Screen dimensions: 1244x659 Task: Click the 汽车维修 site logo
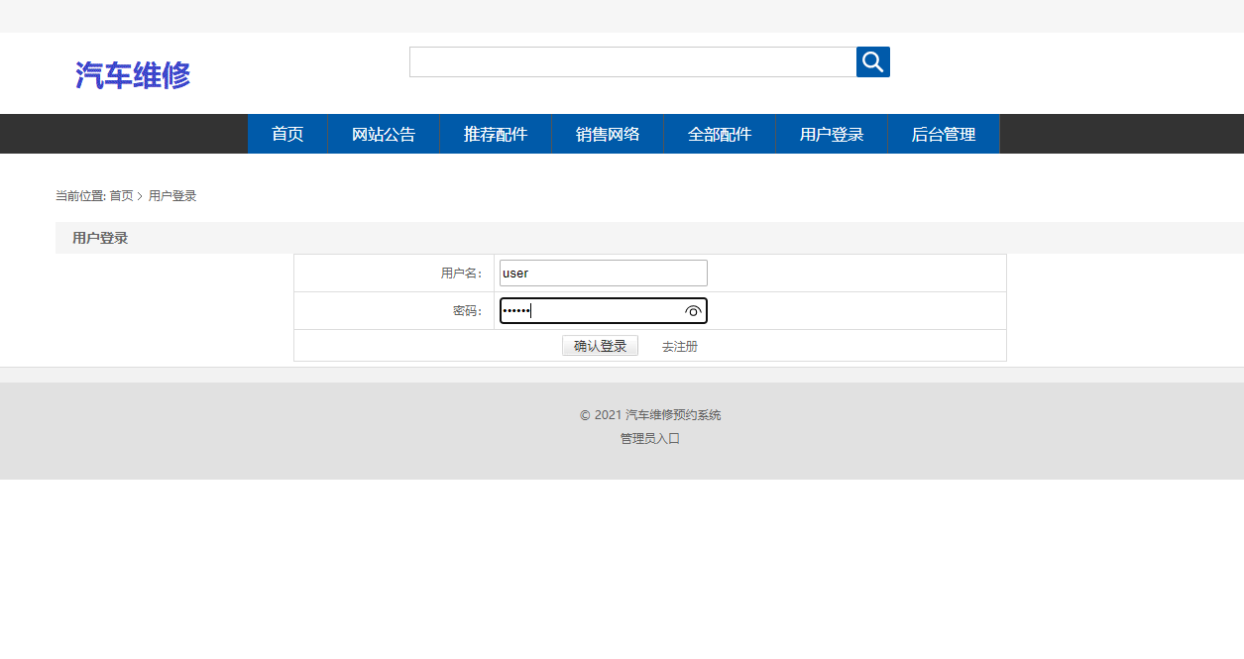pyautogui.click(x=134, y=74)
